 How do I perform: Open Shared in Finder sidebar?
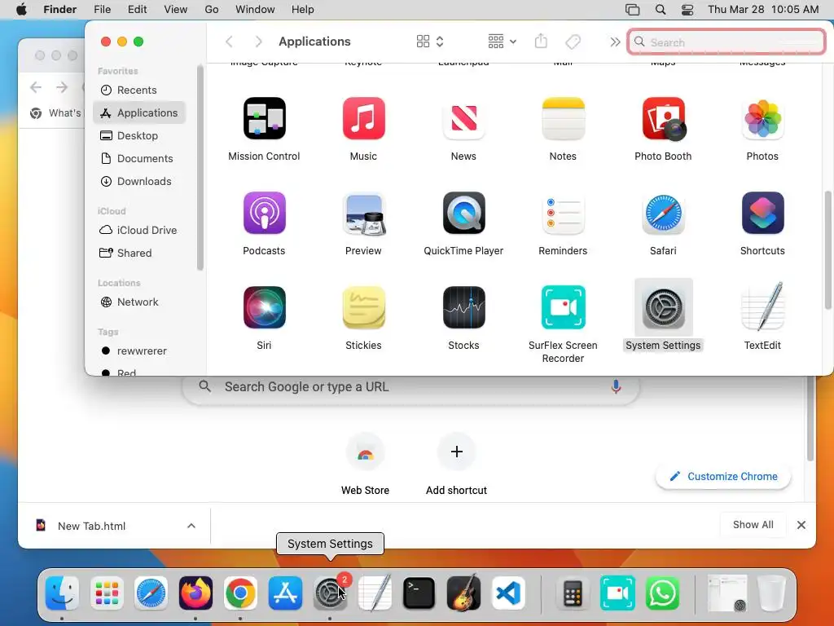[139, 253]
